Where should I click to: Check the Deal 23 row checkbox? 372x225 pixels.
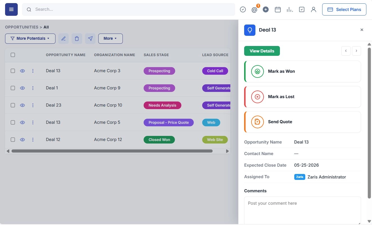coord(13,105)
